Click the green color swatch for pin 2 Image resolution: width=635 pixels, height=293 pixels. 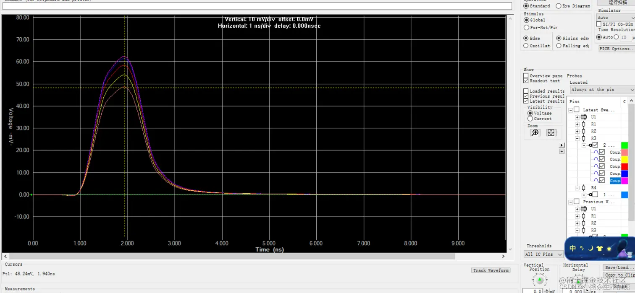click(x=625, y=145)
